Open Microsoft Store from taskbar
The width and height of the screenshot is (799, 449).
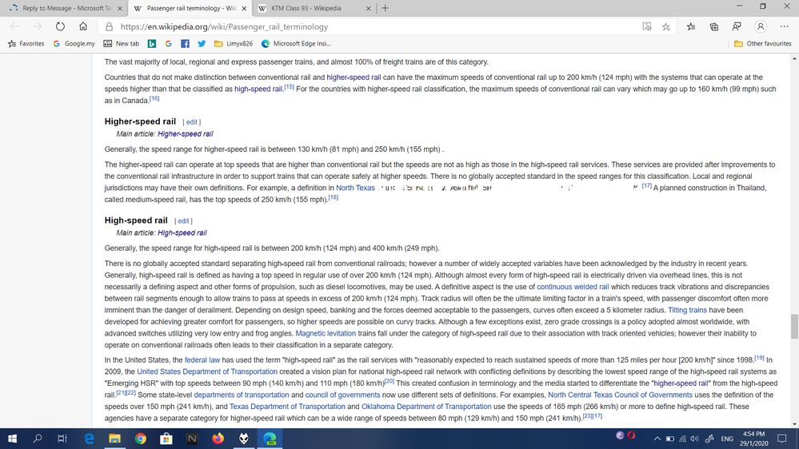click(x=166, y=439)
